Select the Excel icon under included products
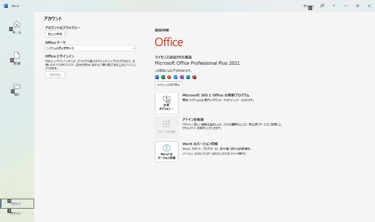 click(163, 77)
